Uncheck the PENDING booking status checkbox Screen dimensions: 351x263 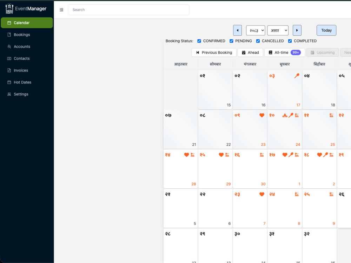[x=231, y=41]
